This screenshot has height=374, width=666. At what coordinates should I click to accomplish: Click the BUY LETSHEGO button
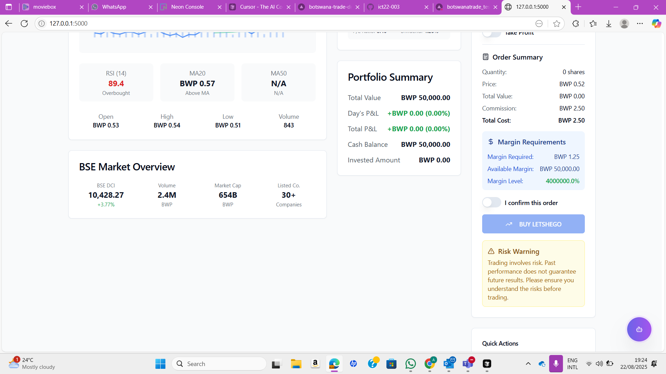pos(533,224)
